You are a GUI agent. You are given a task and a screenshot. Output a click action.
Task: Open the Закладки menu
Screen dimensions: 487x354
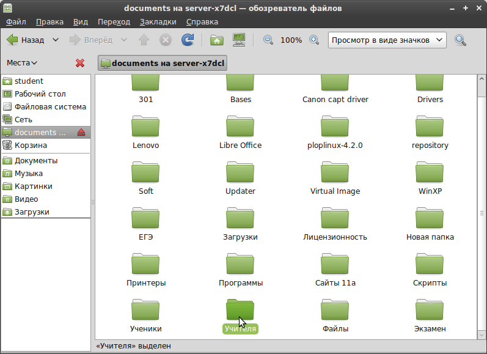[158, 22]
